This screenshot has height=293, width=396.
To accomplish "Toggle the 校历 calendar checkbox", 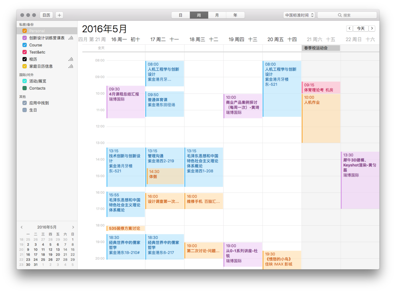I will pos(24,59).
